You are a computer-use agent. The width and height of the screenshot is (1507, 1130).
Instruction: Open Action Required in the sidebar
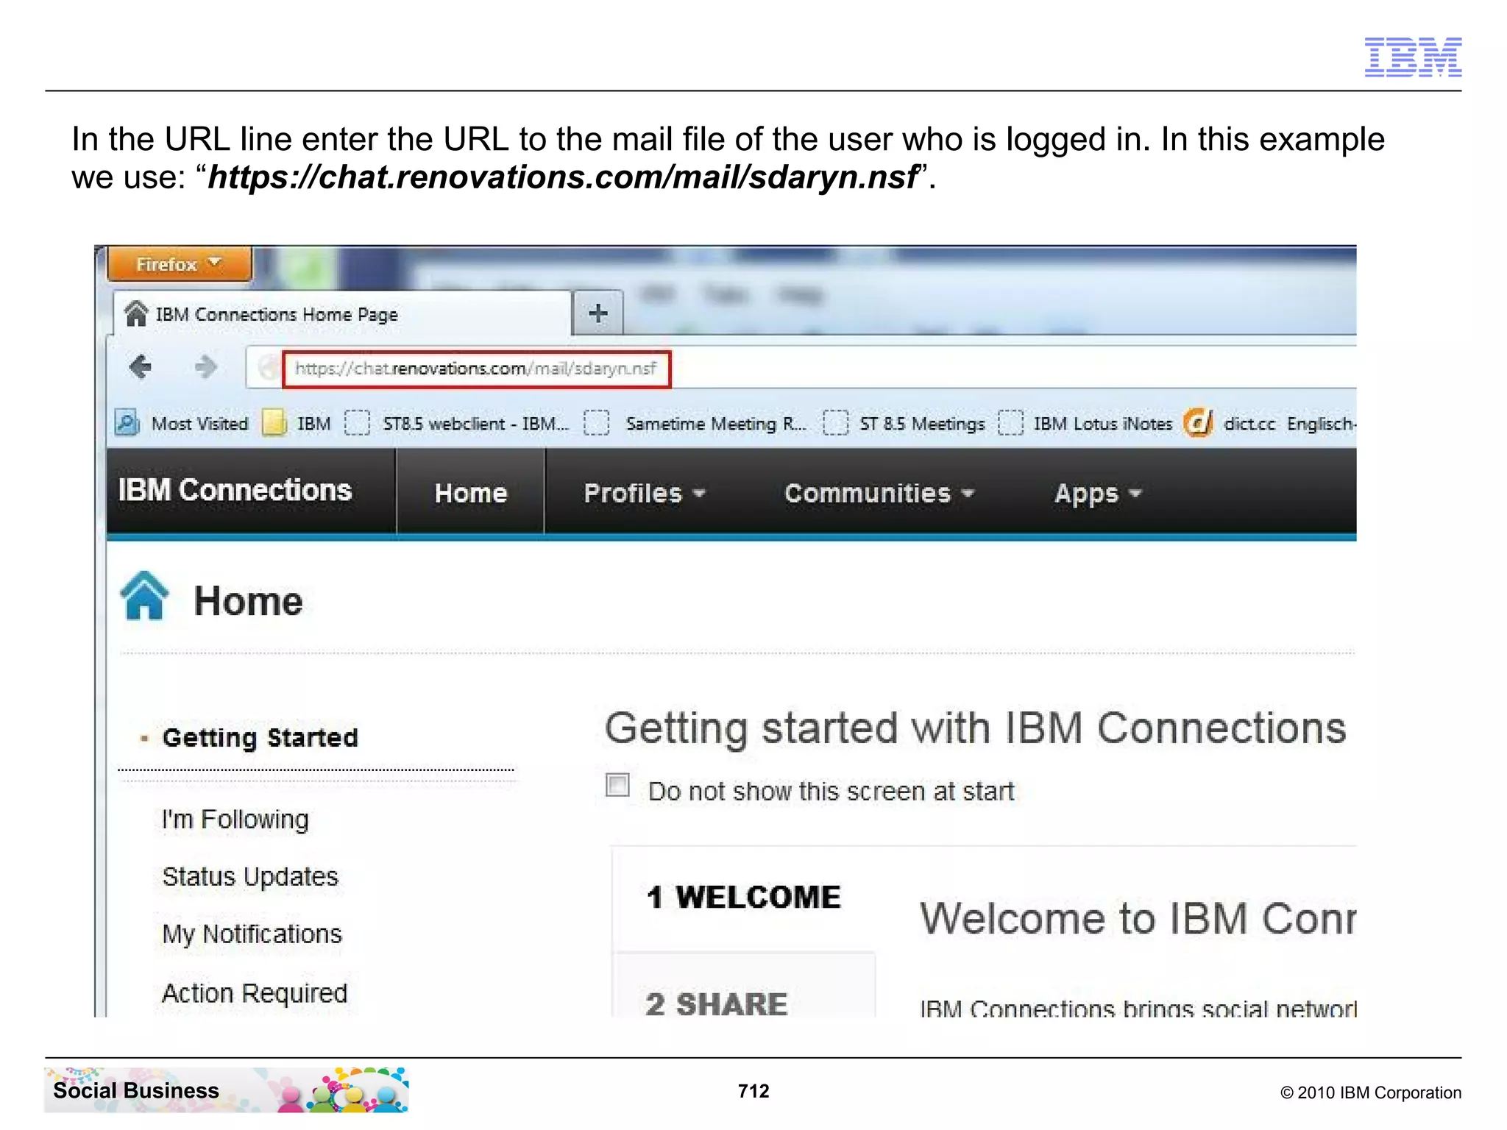[x=254, y=992]
